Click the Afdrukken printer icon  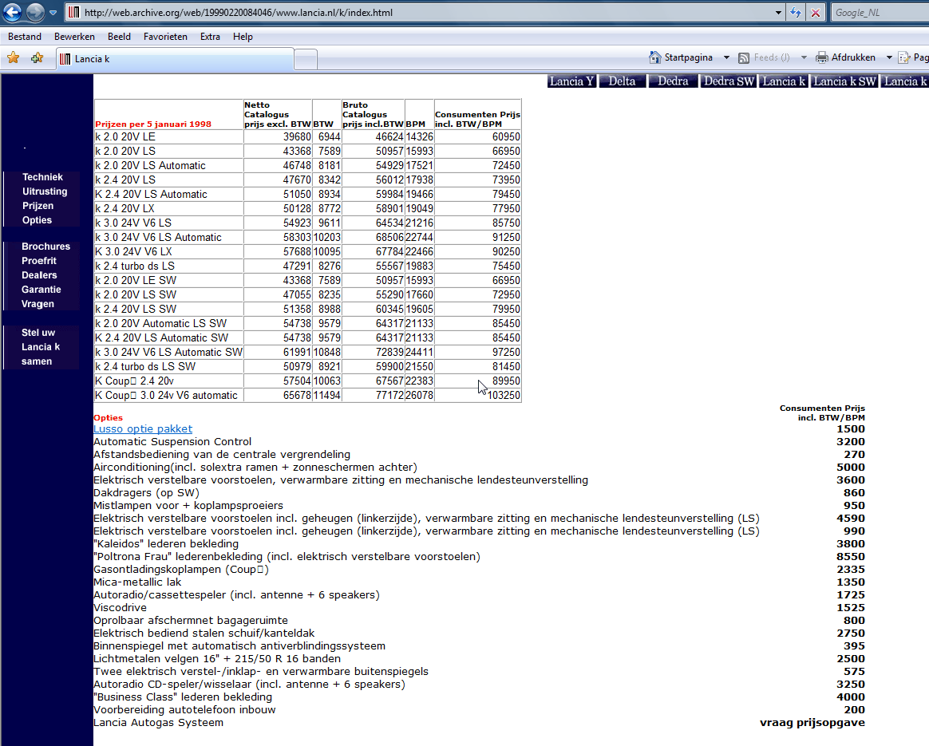pos(822,57)
